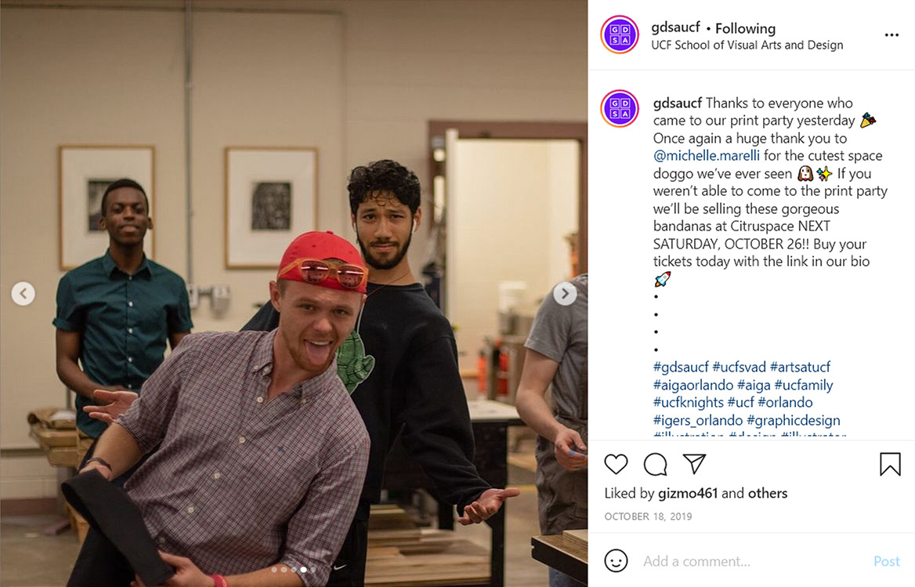Select the carousel dot indicators
This screenshot has width=915, height=587.
click(x=294, y=570)
